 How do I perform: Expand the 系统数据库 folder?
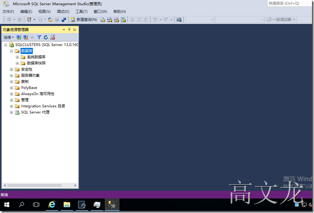17,57
